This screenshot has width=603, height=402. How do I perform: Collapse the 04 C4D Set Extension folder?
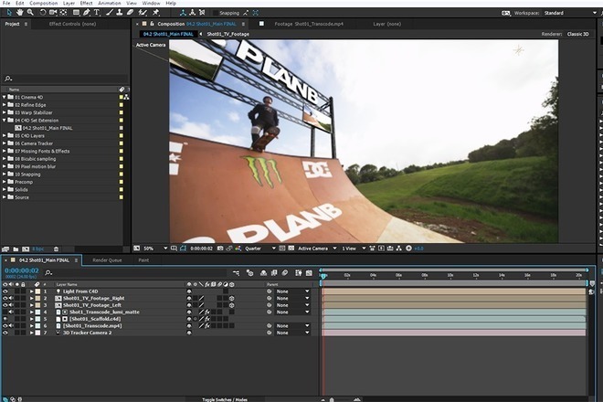click(x=5, y=121)
